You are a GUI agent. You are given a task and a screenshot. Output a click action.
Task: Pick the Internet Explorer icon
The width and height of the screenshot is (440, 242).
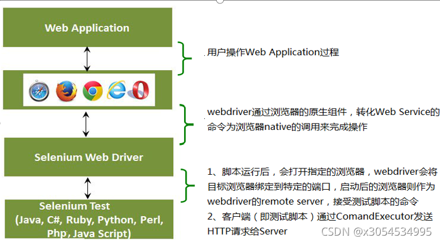pyautogui.click(x=116, y=90)
